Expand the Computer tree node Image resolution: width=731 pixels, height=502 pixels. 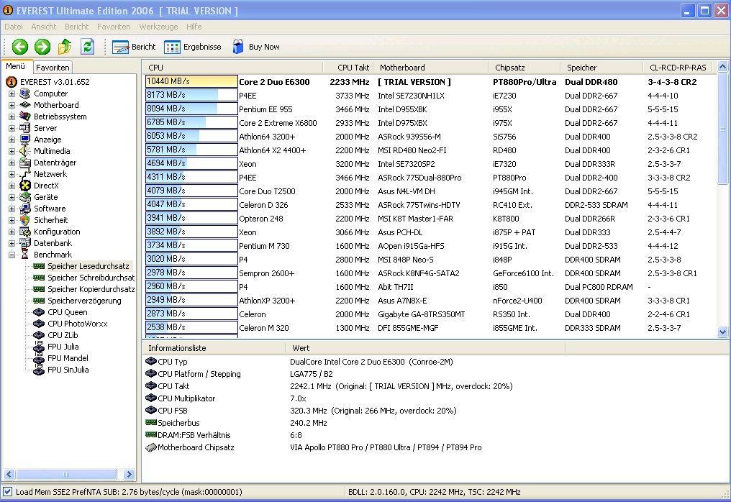(x=12, y=93)
